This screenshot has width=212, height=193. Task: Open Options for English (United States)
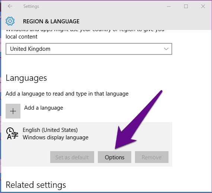tap(115, 157)
